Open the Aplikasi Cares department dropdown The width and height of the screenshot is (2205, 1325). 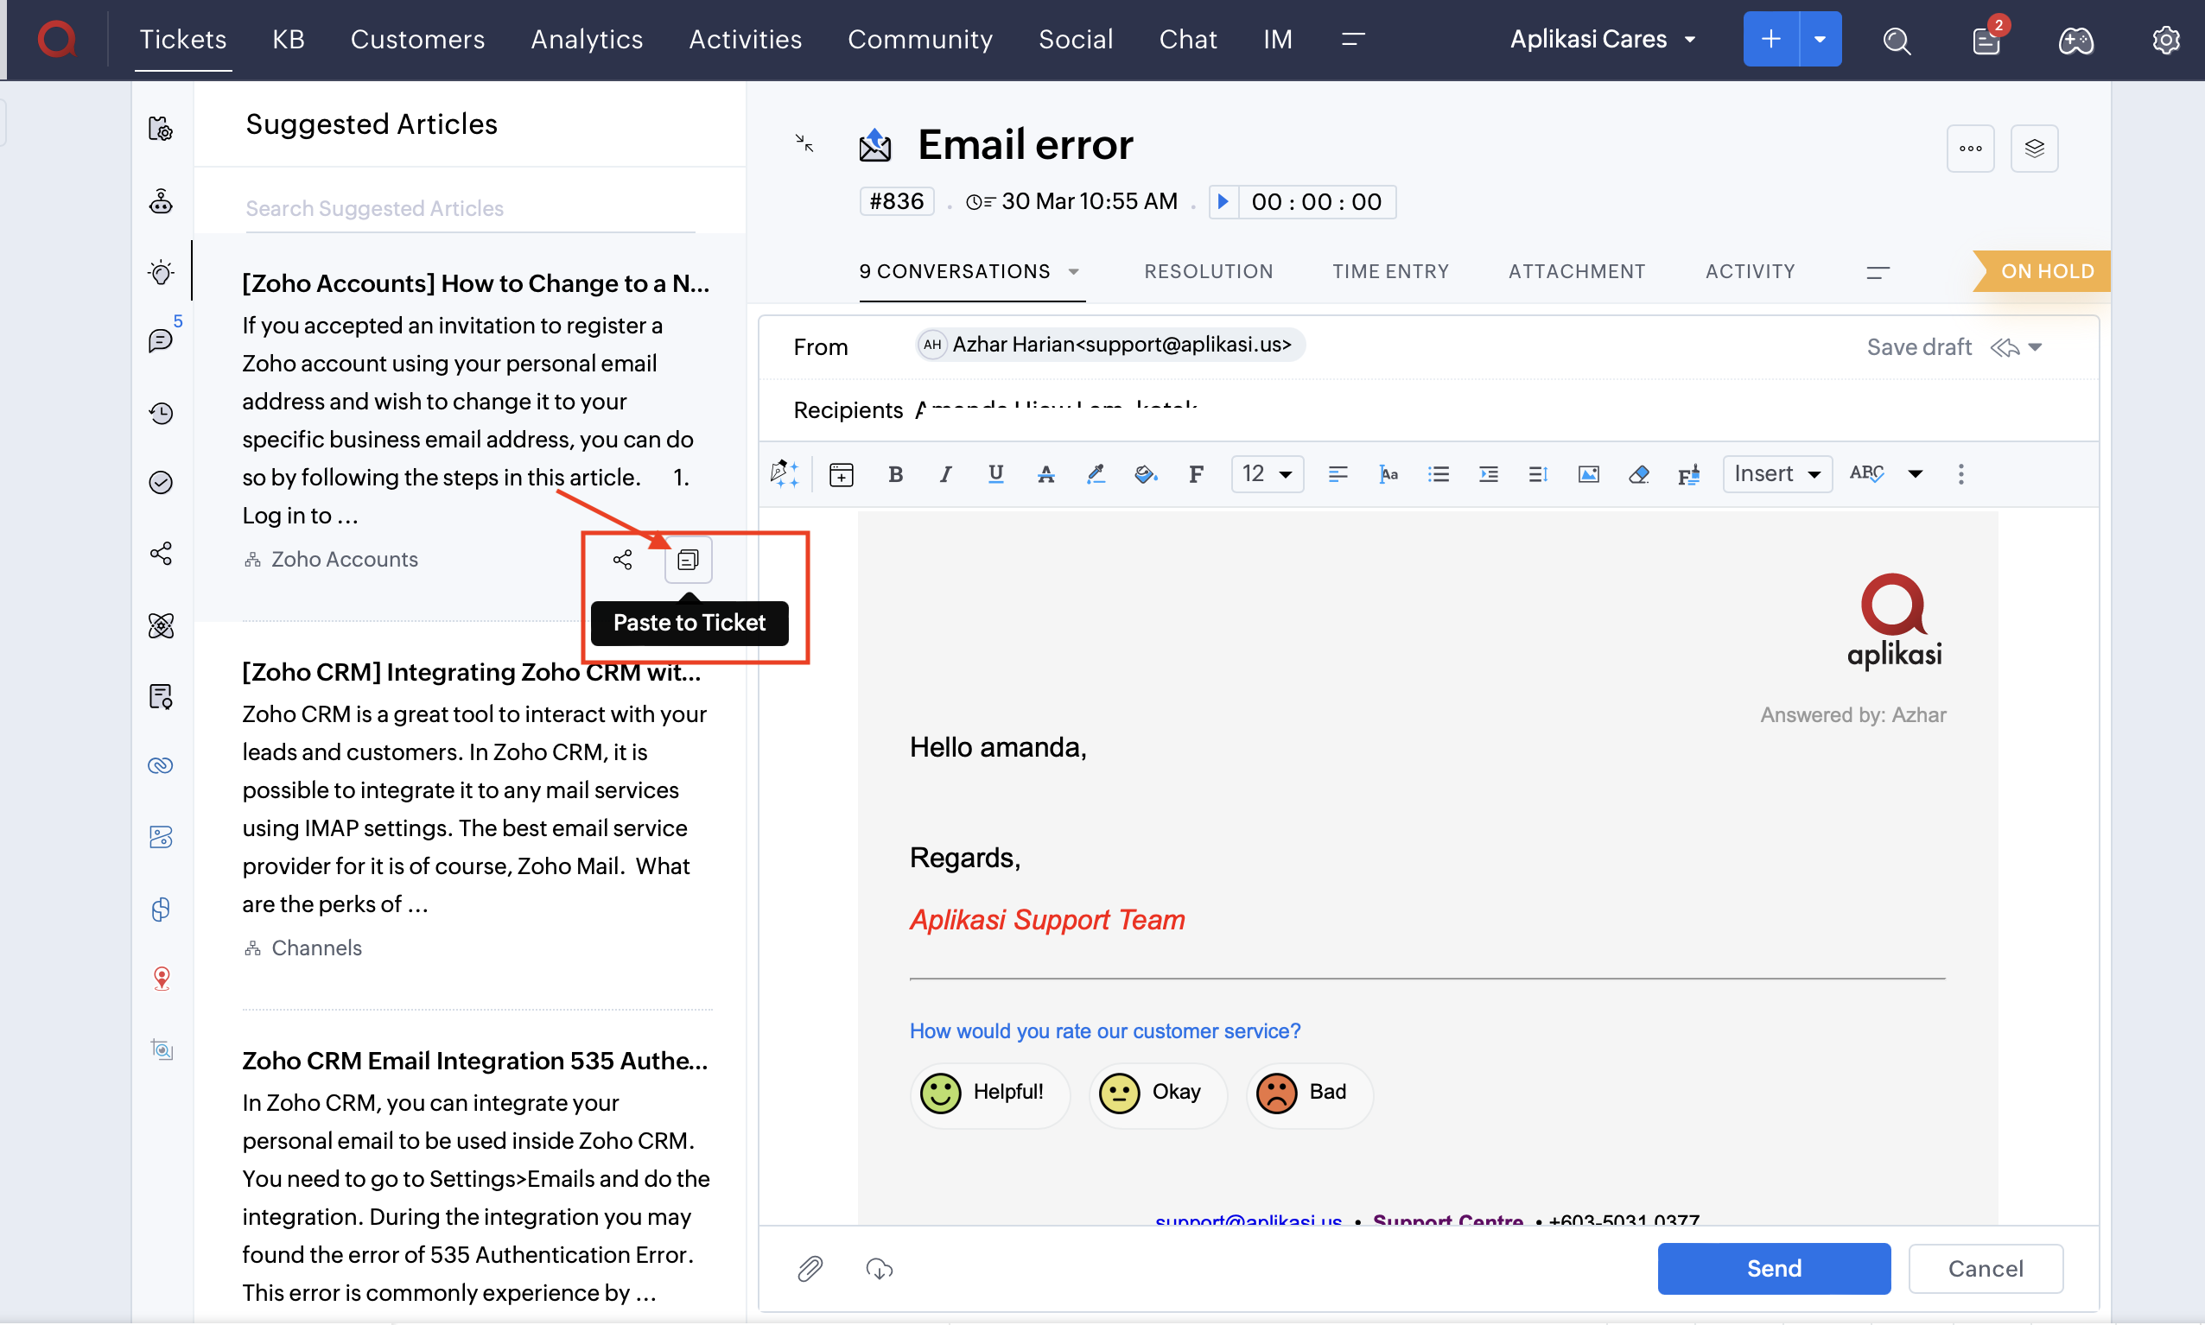[x=1603, y=39]
